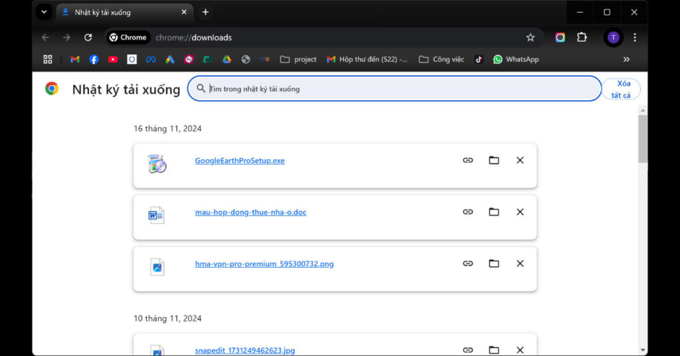Open the YouTube bookmark icon

point(113,59)
